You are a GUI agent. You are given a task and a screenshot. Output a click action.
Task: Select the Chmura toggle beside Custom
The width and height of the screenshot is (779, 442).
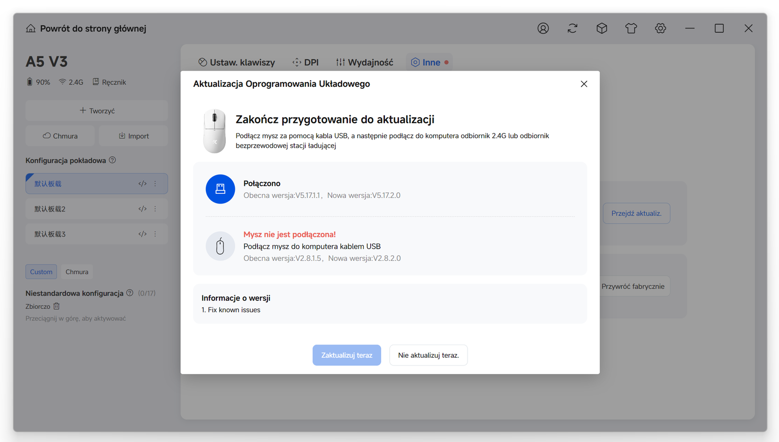click(77, 271)
